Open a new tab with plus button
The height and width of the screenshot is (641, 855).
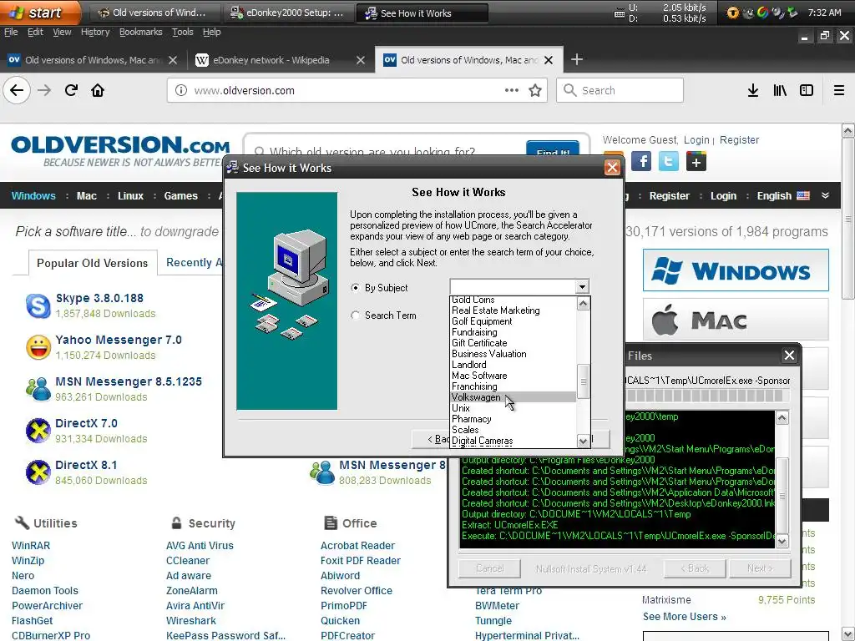[x=577, y=59]
